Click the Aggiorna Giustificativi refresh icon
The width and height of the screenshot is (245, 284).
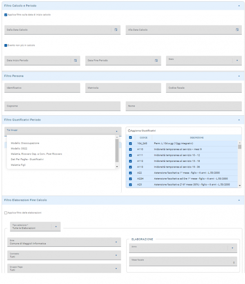[129, 130]
